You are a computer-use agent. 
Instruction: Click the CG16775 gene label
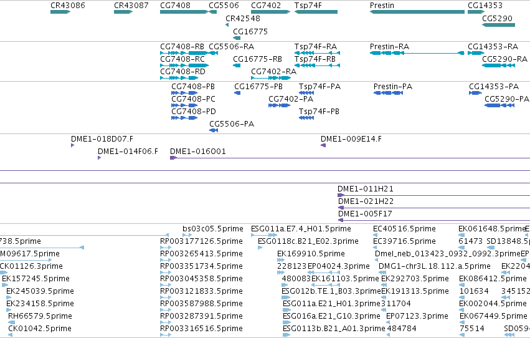click(250, 31)
